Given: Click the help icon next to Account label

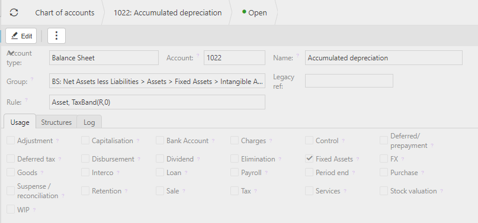Looking at the screenshot, I should pyautogui.click(x=198, y=56).
